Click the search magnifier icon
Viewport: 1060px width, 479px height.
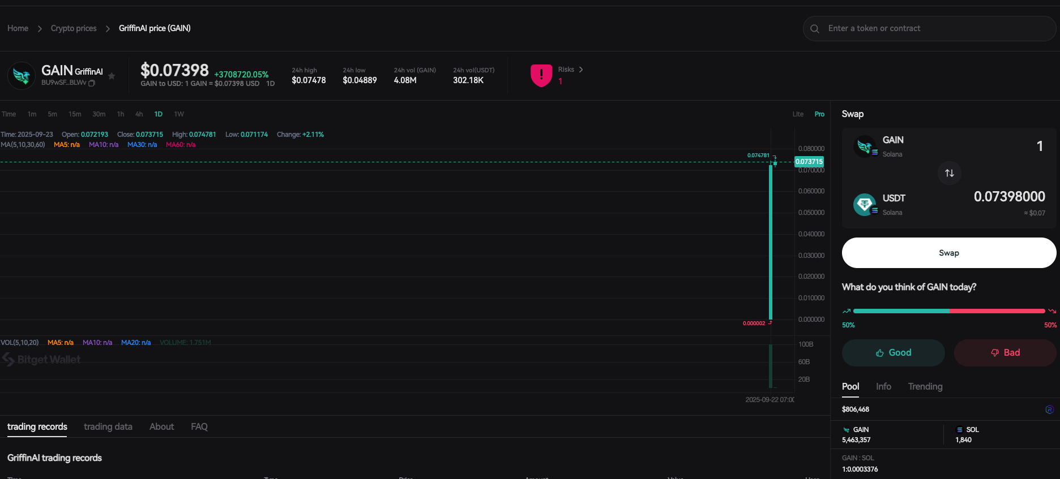pyautogui.click(x=815, y=29)
